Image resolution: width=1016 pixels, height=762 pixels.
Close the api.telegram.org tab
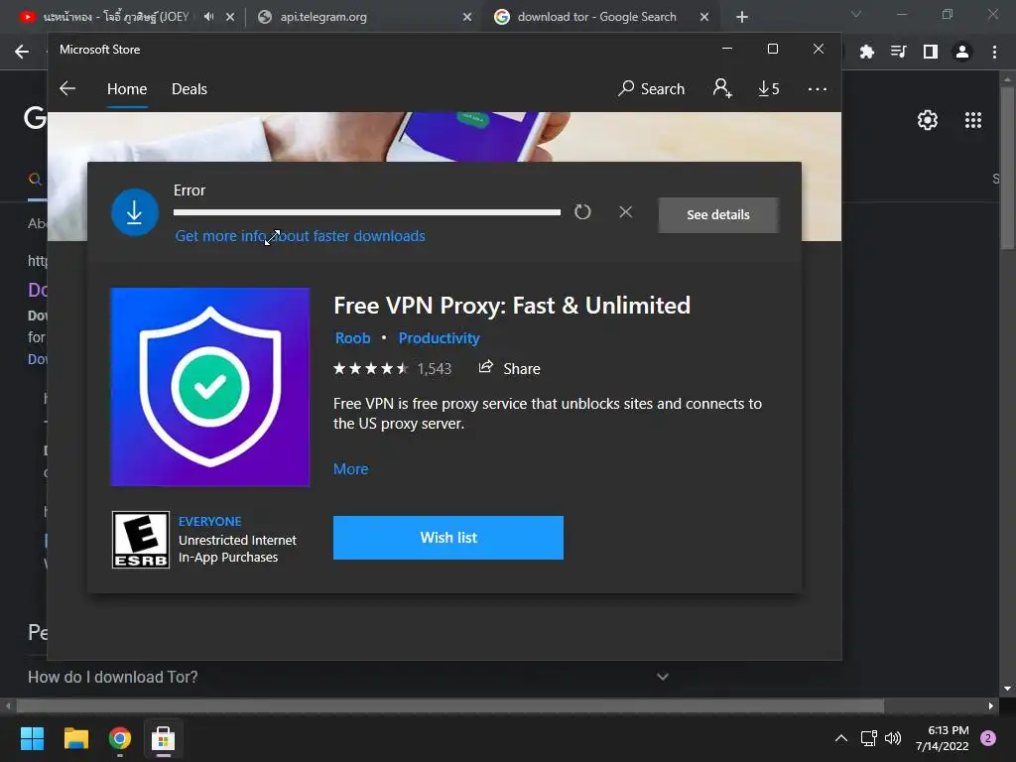467,17
